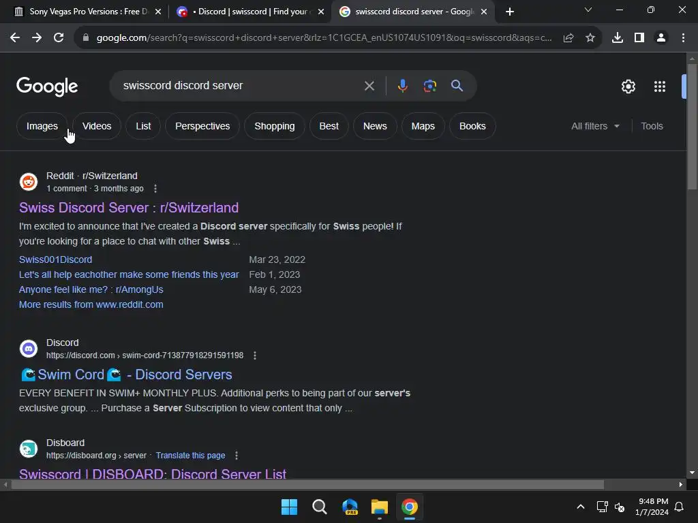The width and height of the screenshot is (698, 523).
Task: Go forward to the next page
Action: 37,38
